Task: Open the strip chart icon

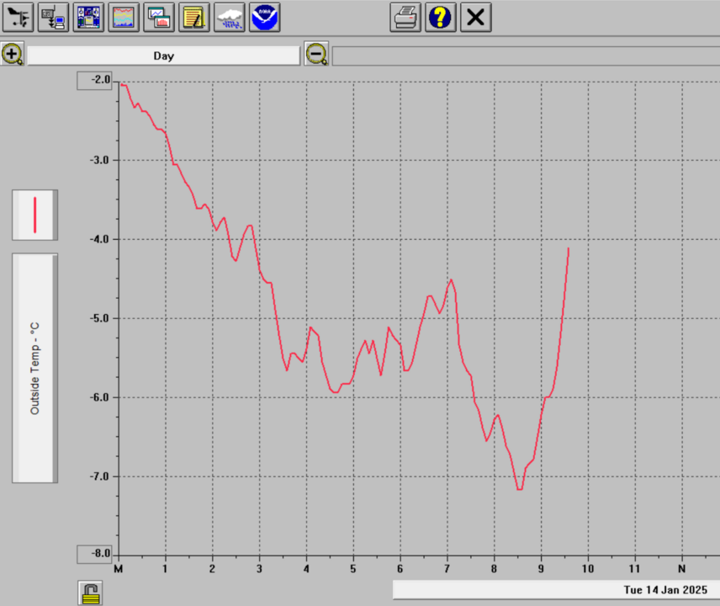Action: click(x=124, y=18)
